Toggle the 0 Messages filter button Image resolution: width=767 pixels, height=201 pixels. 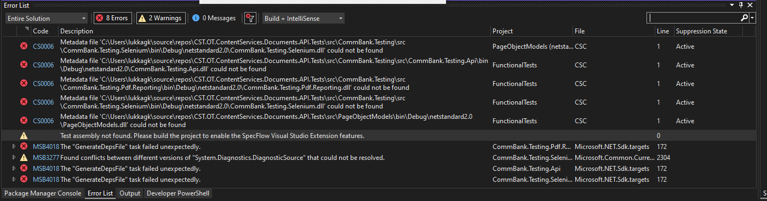click(x=214, y=18)
